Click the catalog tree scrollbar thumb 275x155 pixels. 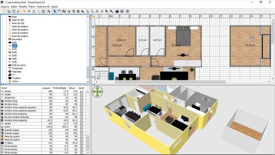pos(88,72)
